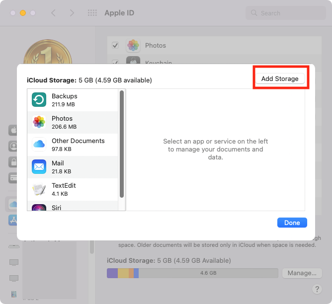Click the storage list scrollbar
Viewport: 332px width, 304px height.
click(122, 144)
